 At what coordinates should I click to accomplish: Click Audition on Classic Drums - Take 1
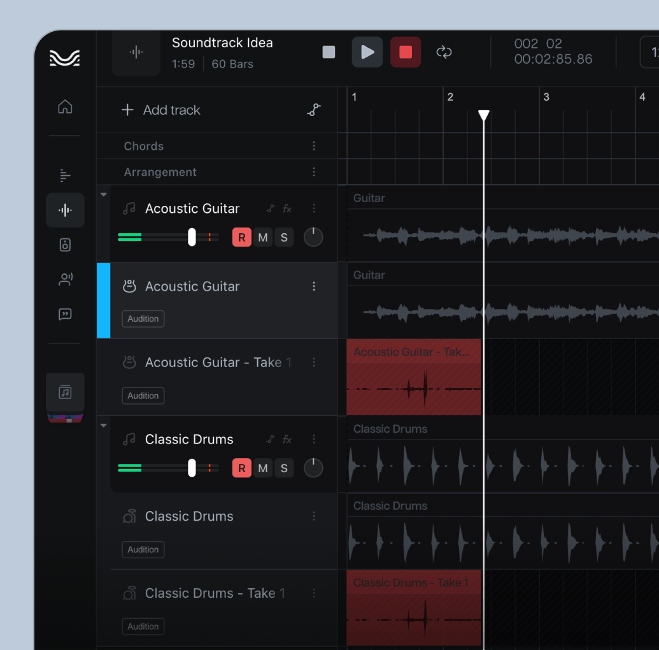click(x=143, y=626)
